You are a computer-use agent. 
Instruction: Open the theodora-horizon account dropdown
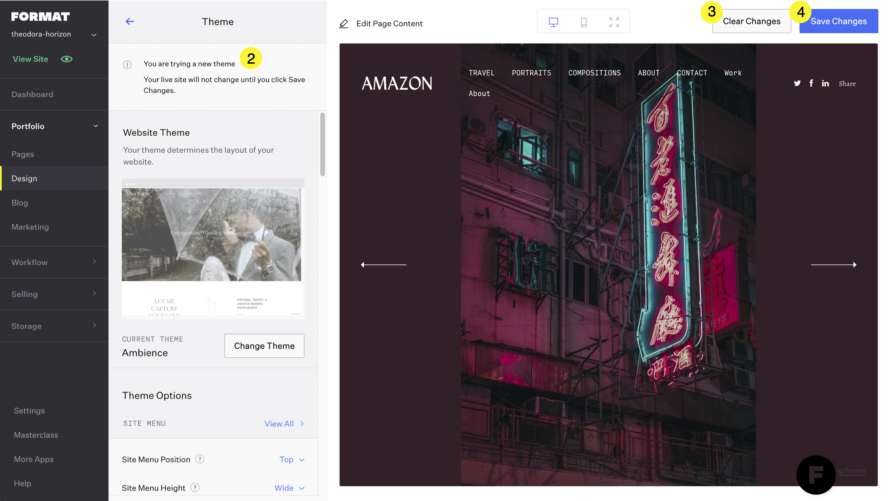click(54, 34)
